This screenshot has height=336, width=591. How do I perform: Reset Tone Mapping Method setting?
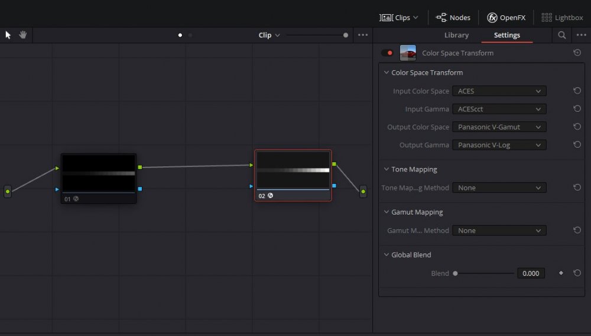coord(577,188)
